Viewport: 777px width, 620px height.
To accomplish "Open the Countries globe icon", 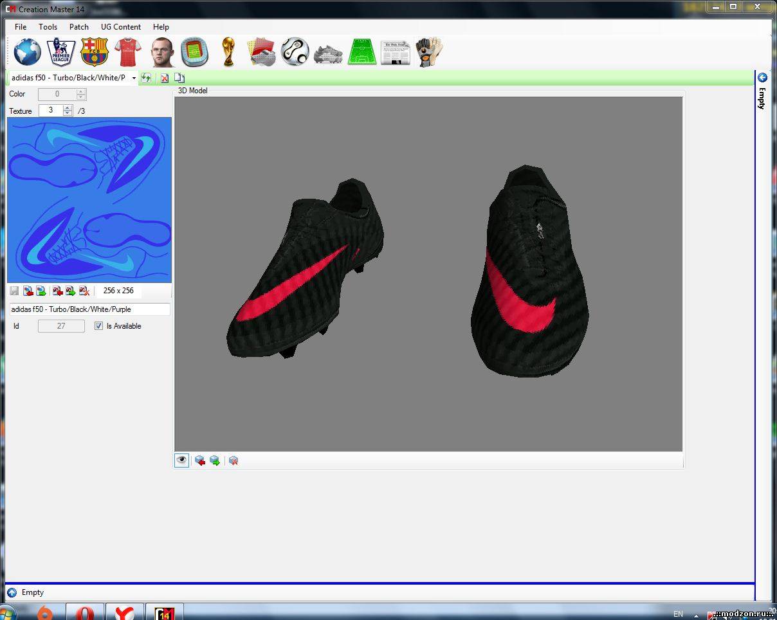I will pos(27,52).
